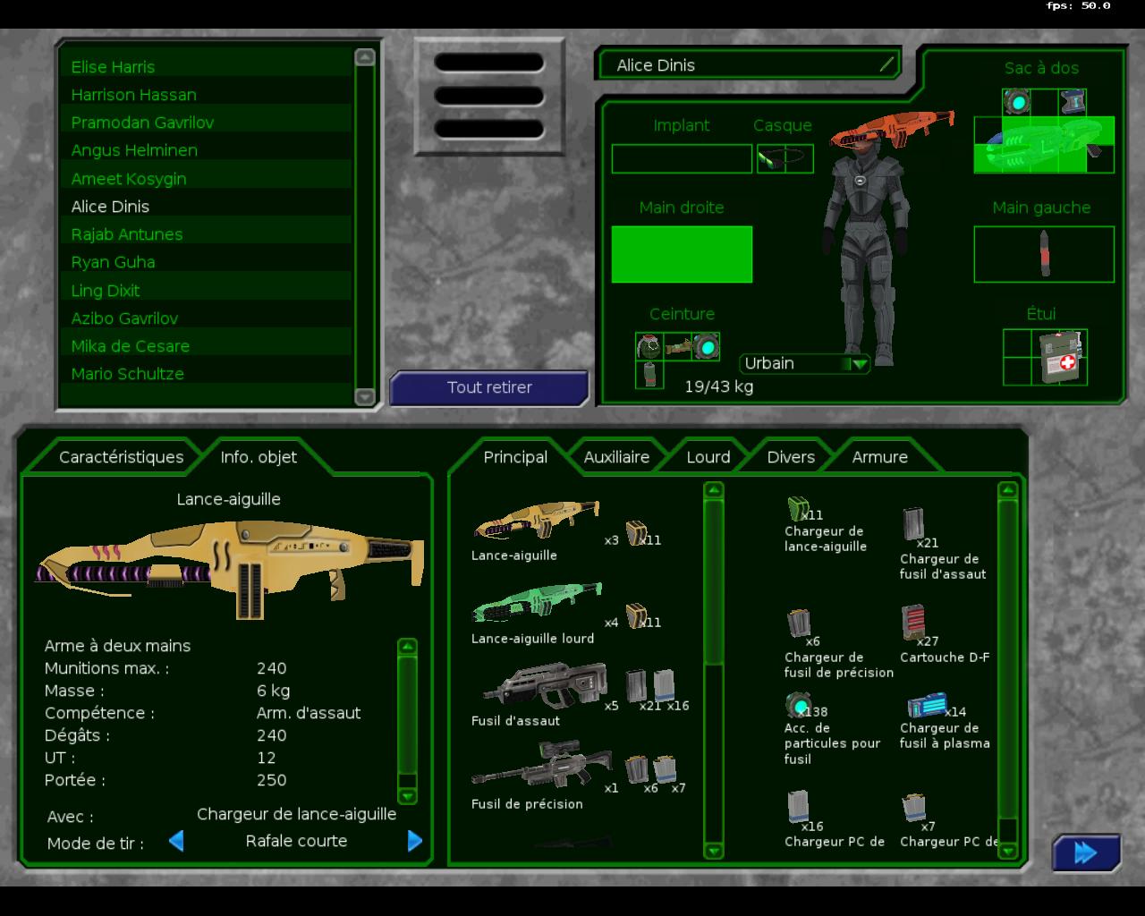Click the goggles item in Casque slot
This screenshot has width=1145, height=916.
click(x=785, y=158)
